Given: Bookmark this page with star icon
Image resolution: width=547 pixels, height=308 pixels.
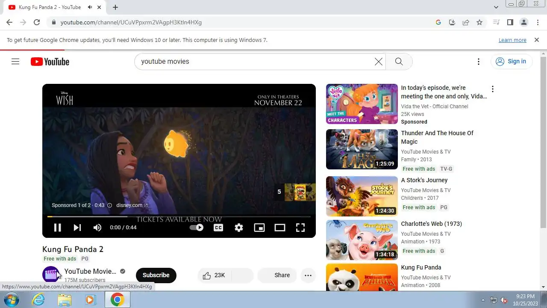Looking at the screenshot, I should point(479,22).
